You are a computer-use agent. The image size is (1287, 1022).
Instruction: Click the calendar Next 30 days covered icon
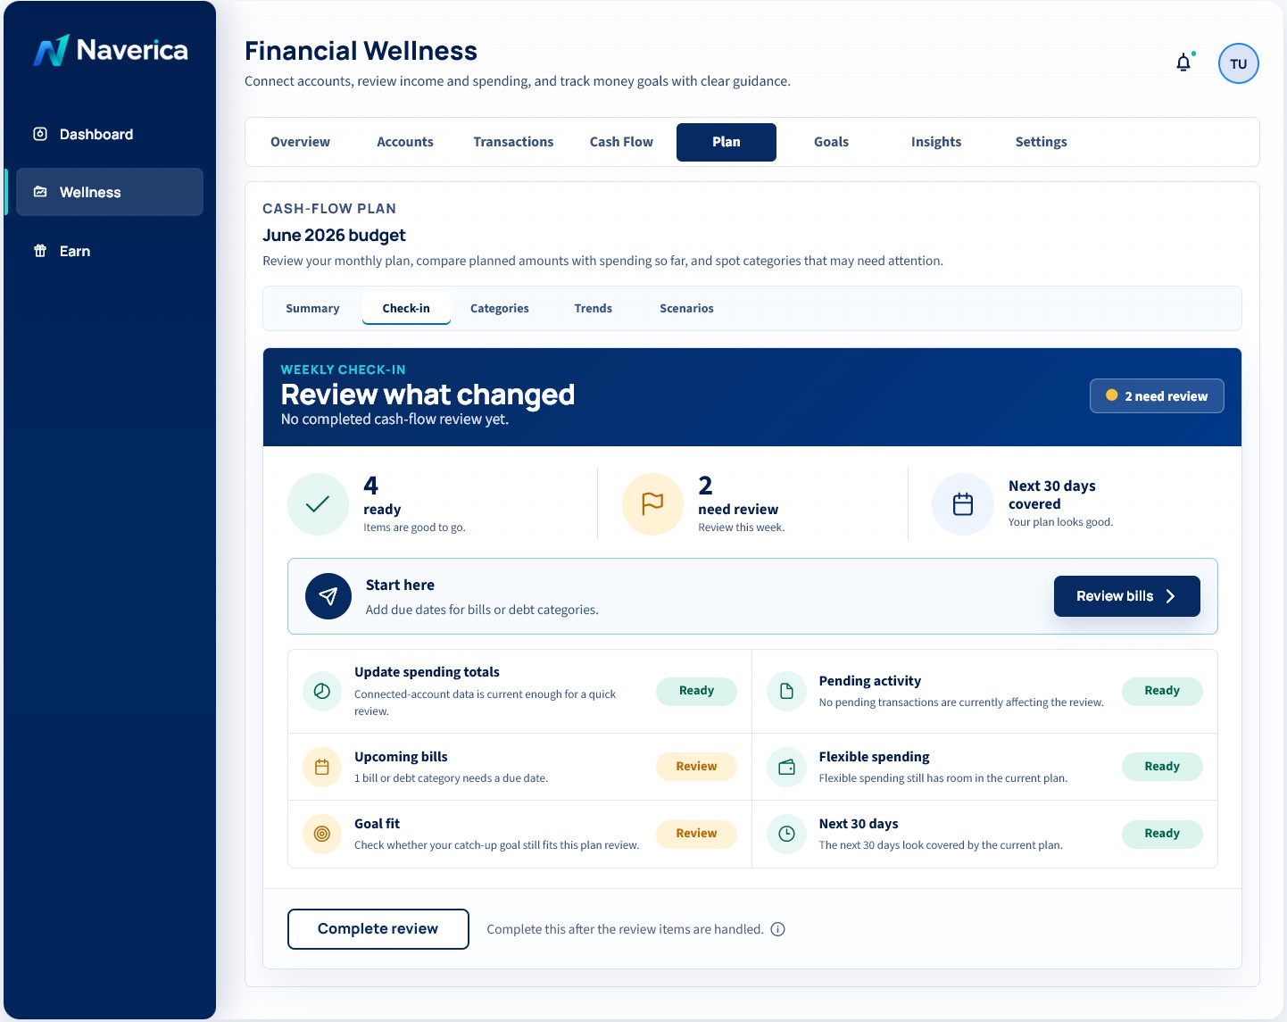(x=962, y=504)
